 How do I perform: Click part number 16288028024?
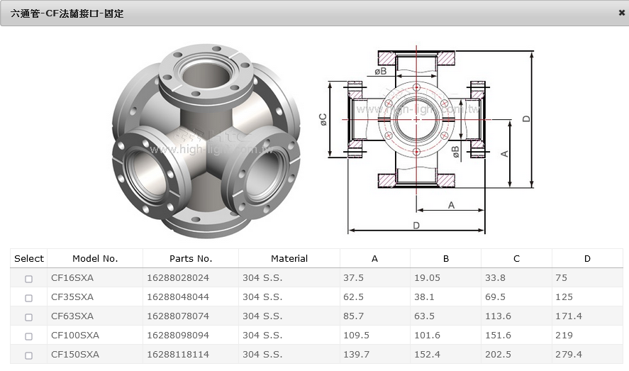[178, 278]
